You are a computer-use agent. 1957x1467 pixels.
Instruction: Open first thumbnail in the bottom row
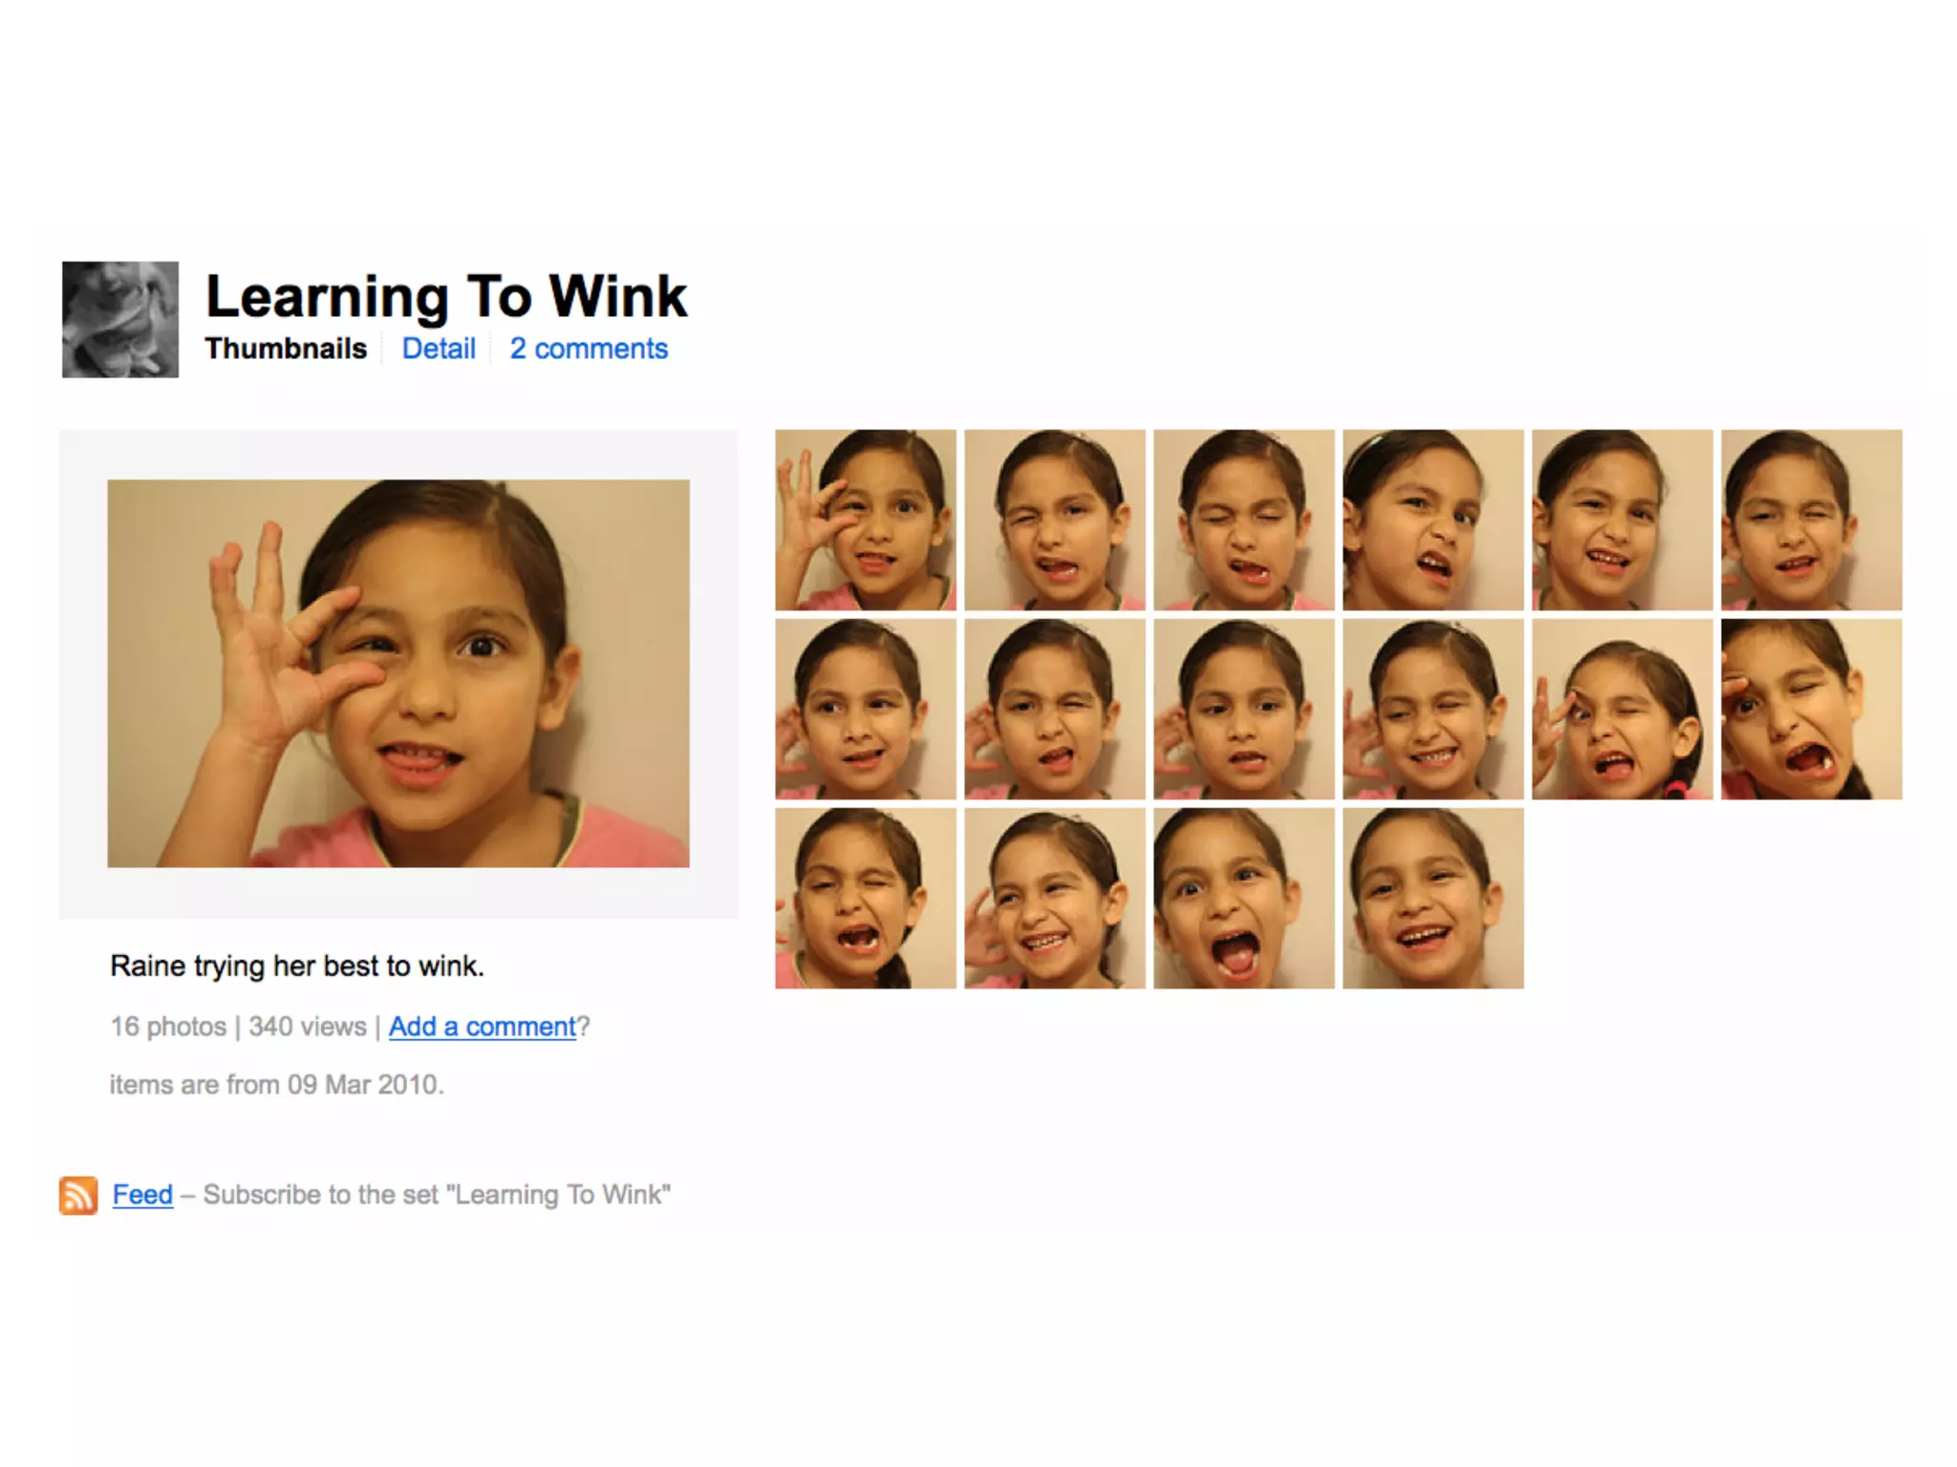click(866, 898)
